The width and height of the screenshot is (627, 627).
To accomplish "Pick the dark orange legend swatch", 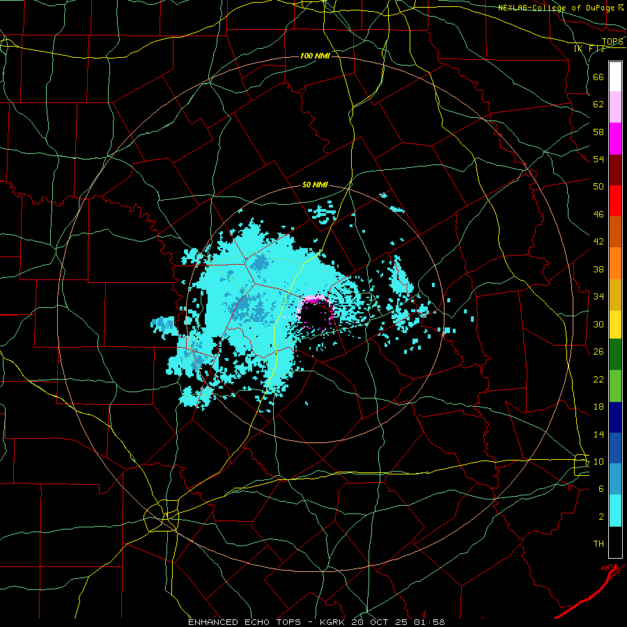I will 615,232.
